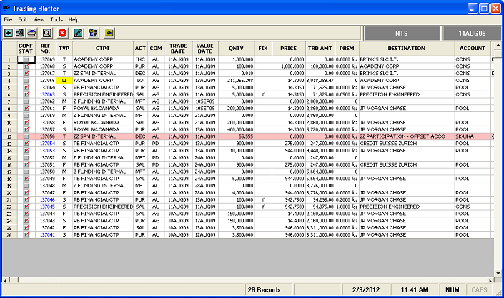This screenshot has width=504, height=298.
Task: Click the PRICE column header
Action: tap(288, 49)
